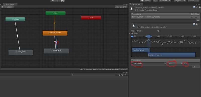Viewport: 201px width, 97px height.
Task: Click the Step forward button in the toolbar
Action: [x=62, y=1]
